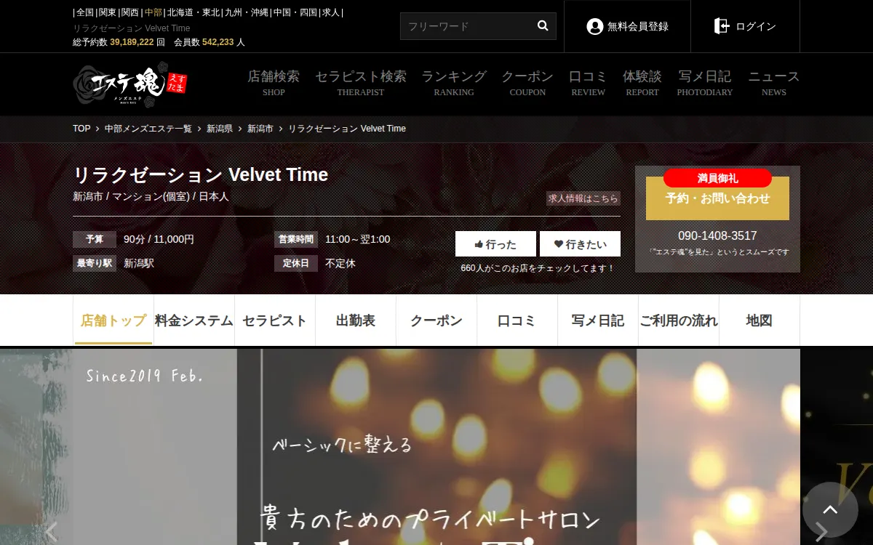This screenshot has height=545, width=873.
Task: Open top-nav クーポン COUPON menu
Action: point(527,83)
